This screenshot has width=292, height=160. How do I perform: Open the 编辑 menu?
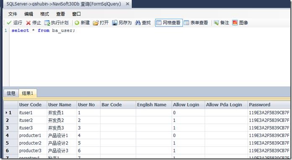[29, 14]
